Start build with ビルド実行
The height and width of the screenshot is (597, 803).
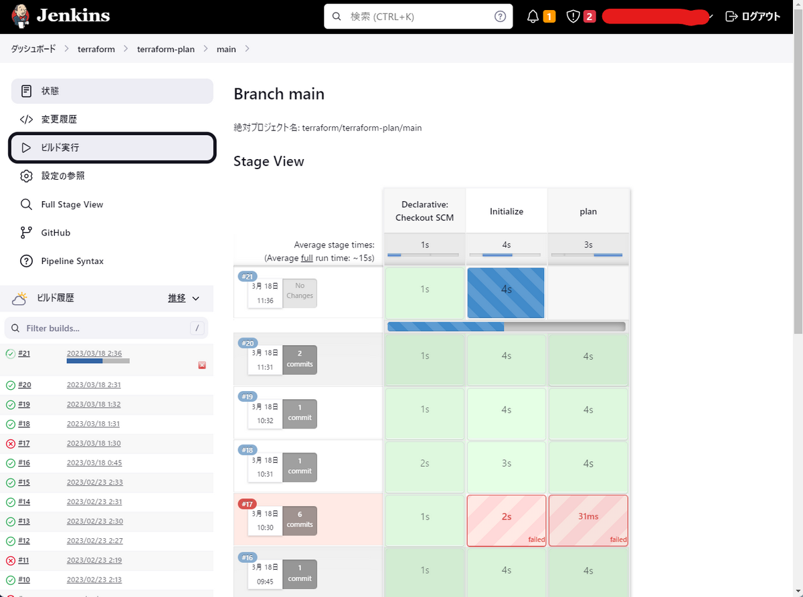112,148
